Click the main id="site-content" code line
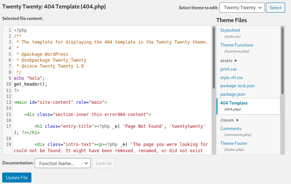Viewport: 291px width, 184px height. [x=60, y=102]
